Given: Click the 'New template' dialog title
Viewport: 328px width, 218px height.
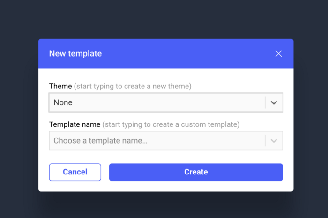Looking at the screenshot, I should [x=75, y=54].
